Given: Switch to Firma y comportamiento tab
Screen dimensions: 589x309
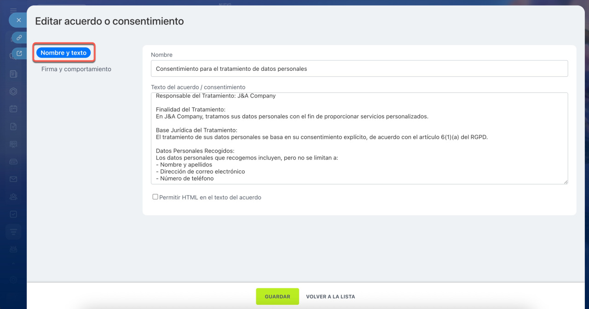Looking at the screenshot, I should click(x=76, y=69).
